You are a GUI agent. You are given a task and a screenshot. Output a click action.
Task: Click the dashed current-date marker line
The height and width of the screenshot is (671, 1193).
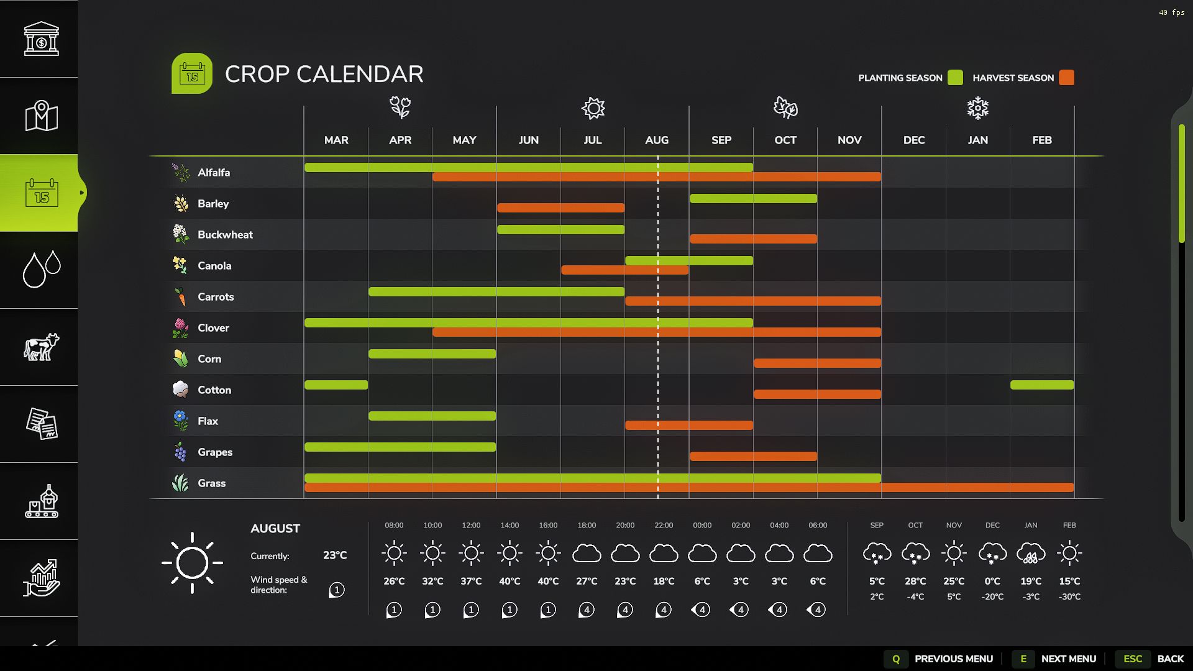pos(658,327)
